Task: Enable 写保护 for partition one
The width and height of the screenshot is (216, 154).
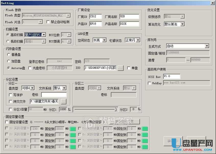Action: pyautogui.click(x=10, y=95)
